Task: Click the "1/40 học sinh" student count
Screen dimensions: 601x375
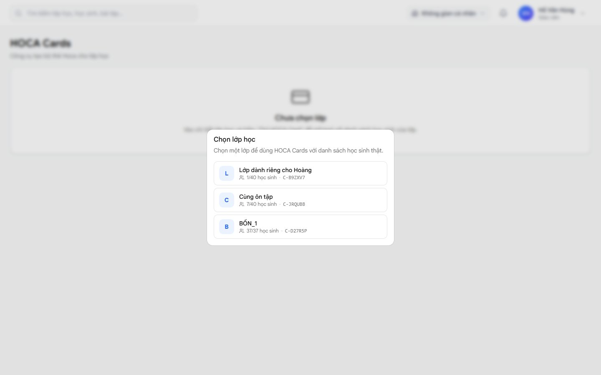Action: point(262,177)
